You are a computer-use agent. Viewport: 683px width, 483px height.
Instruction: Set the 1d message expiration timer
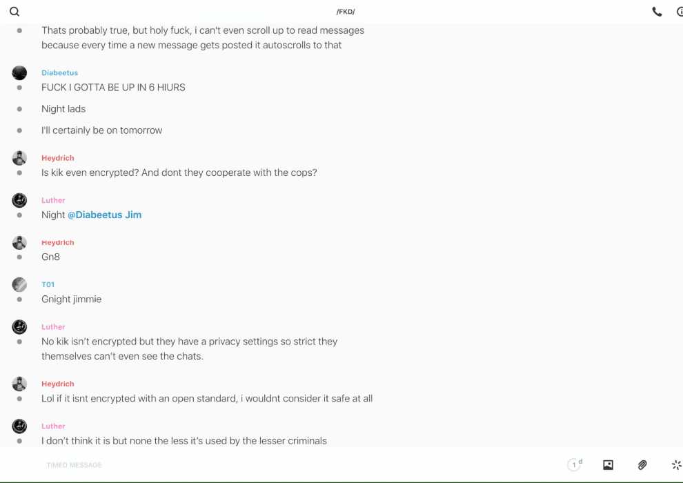pyautogui.click(x=575, y=465)
